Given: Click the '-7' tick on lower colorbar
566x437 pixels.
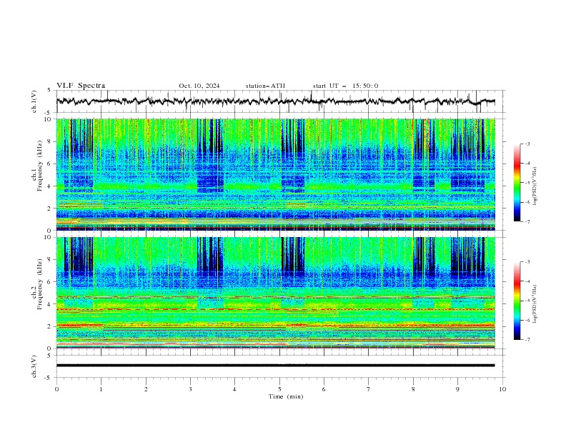Looking at the screenshot, I should coord(527,339).
